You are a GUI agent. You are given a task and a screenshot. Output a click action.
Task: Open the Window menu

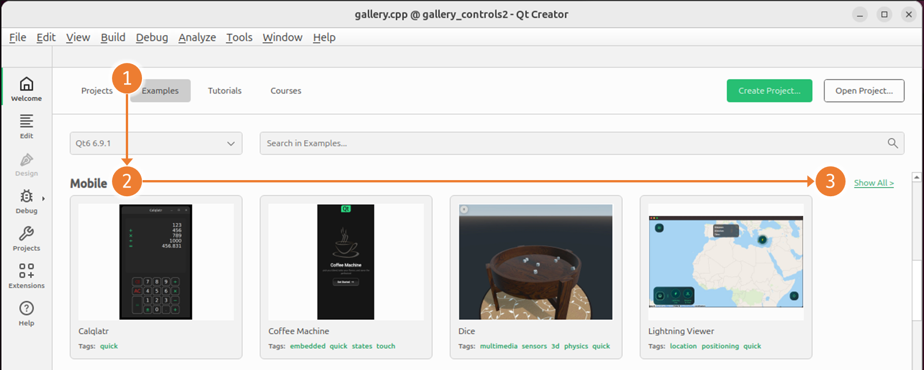(283, 38)
